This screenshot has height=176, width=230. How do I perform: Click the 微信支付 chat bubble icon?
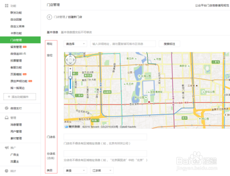tap(6, 108)
